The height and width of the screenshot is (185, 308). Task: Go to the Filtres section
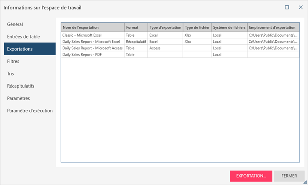[13, 61]
